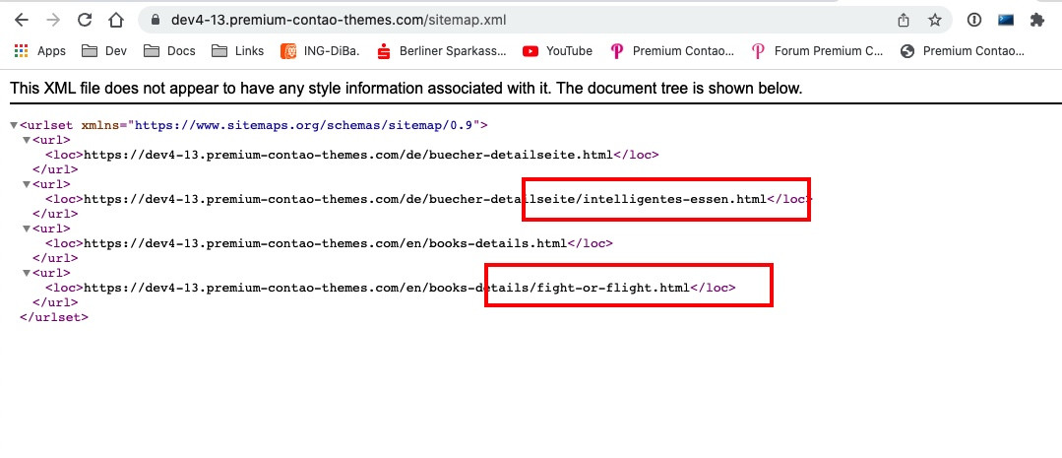This screenshot has height=458, width=1062.
Task: Collapse the first url node
Action: click(28, 140)
